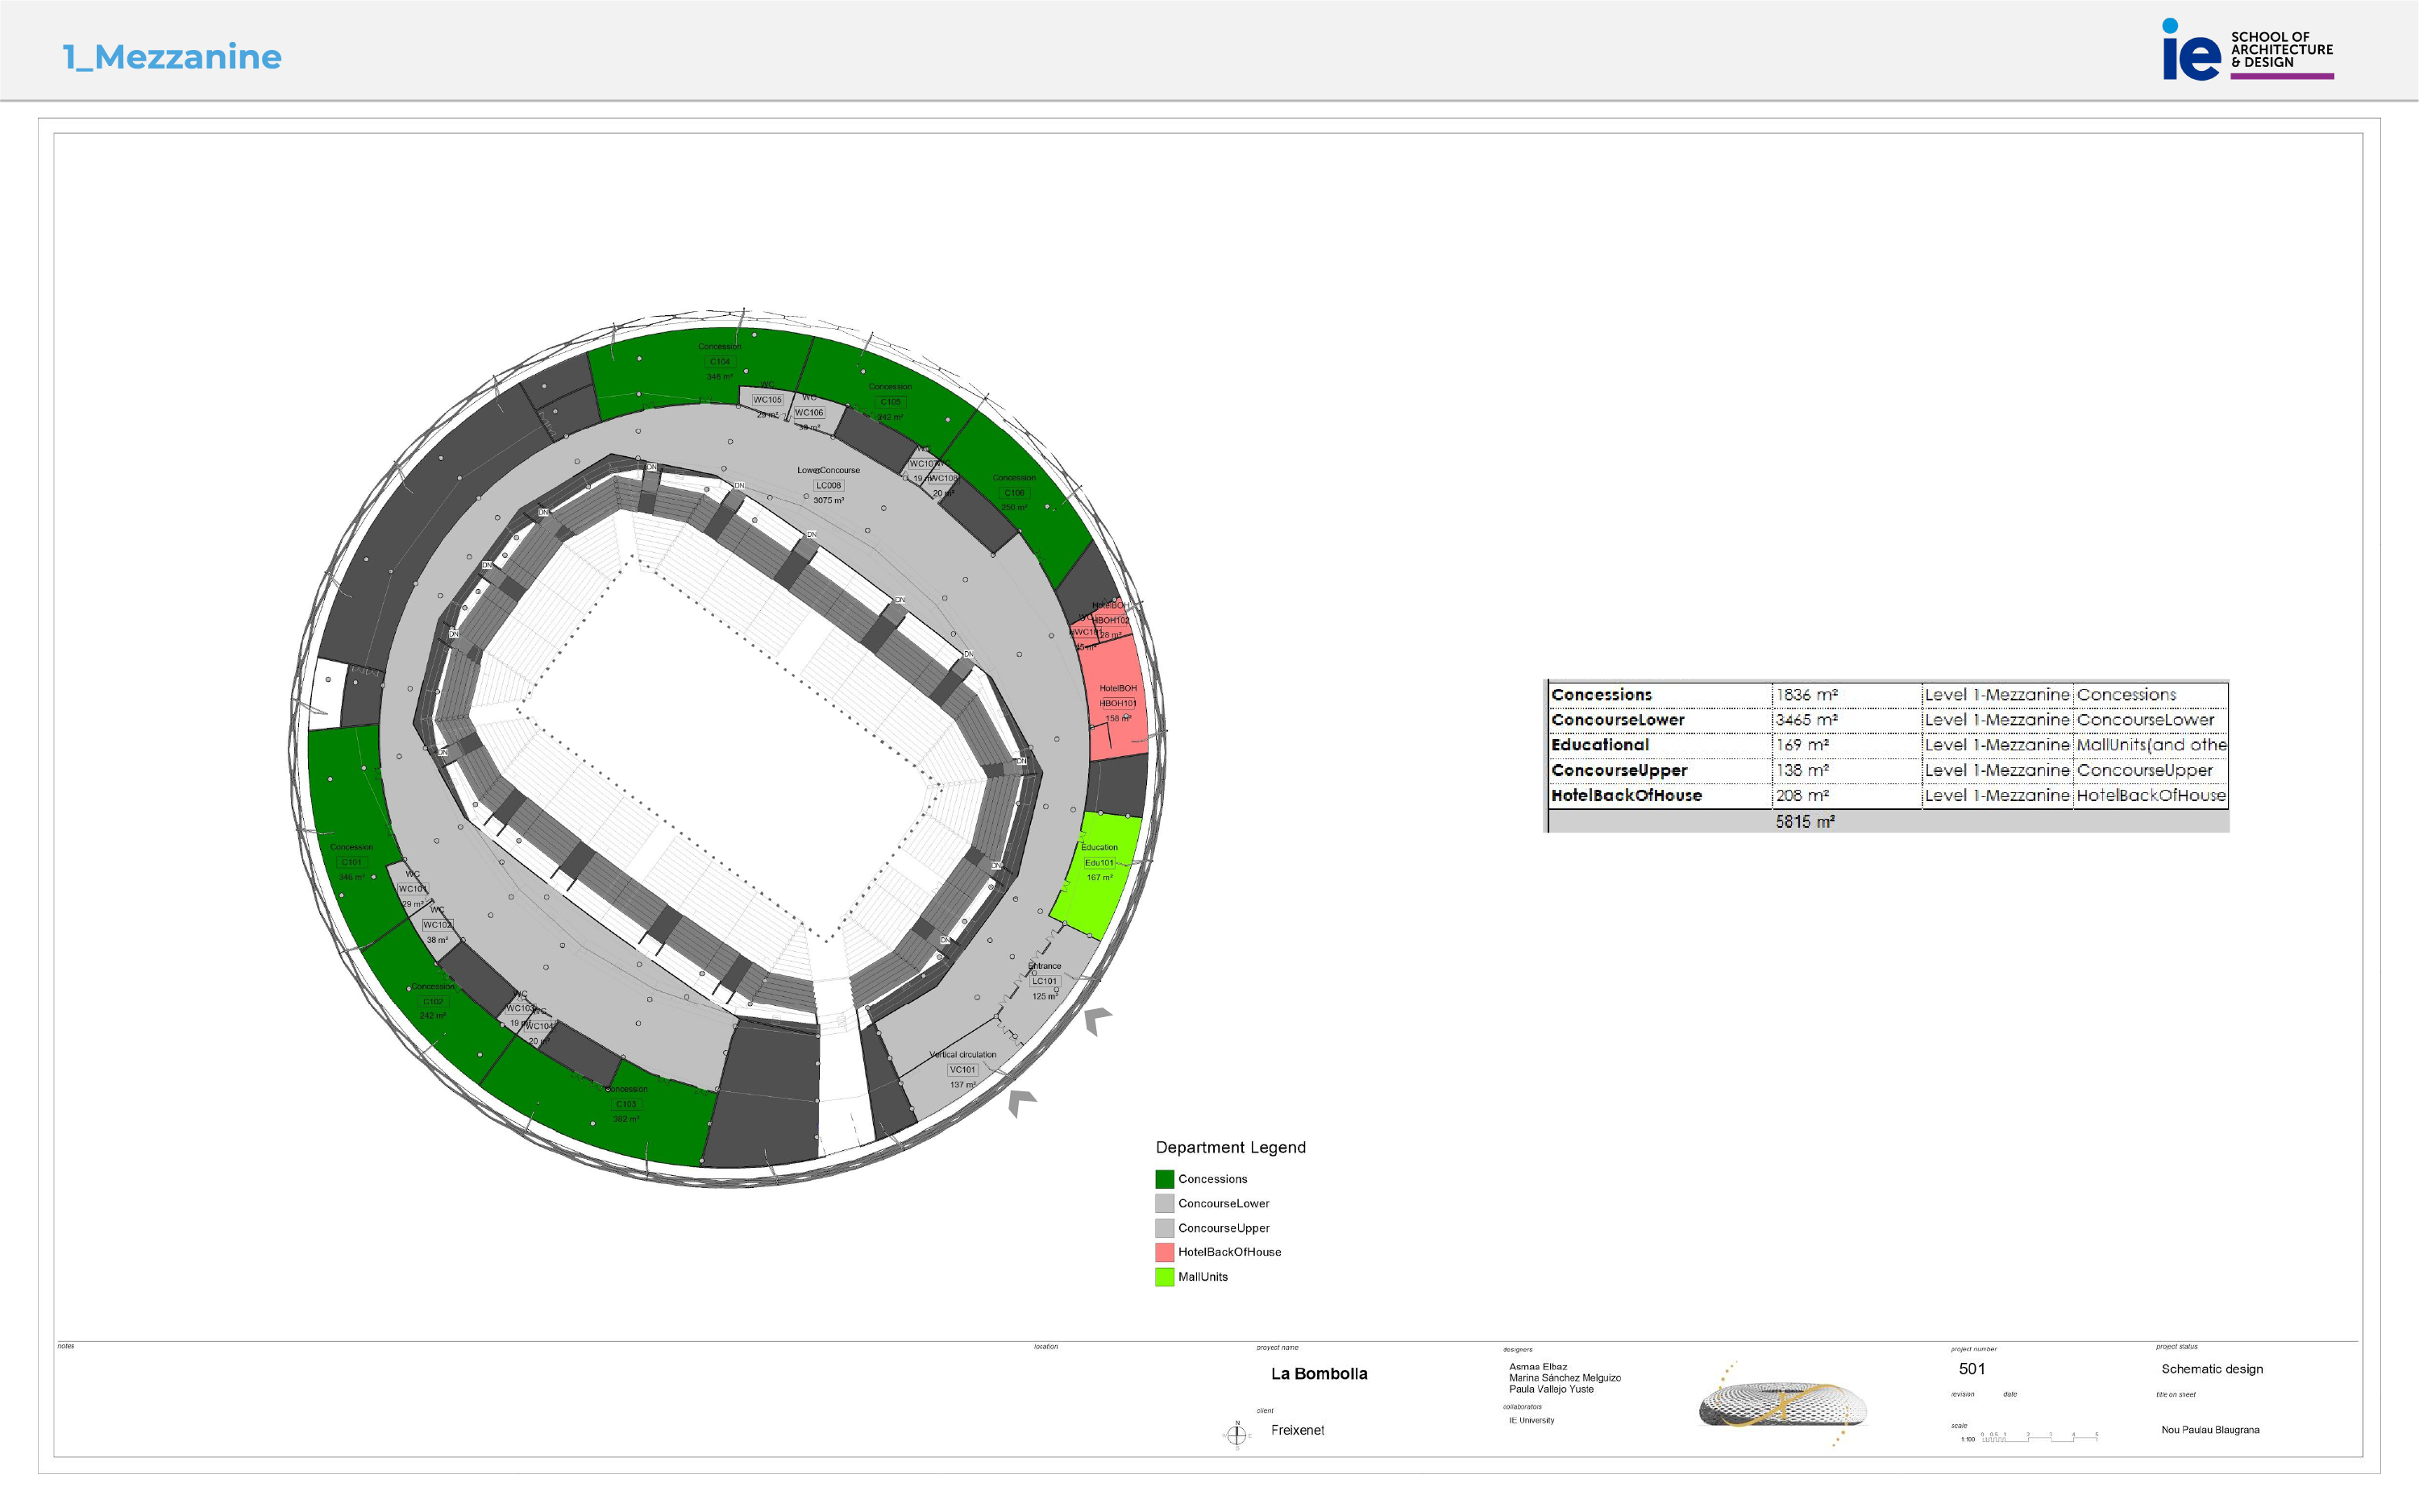Click the LC008 LowerConcourse room tag
The width and height of the screenshot is (2419, 1512).
point(828,485)
